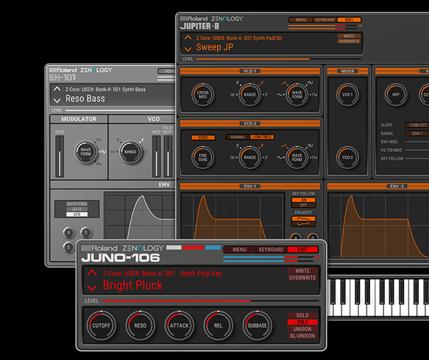429x360 pixels.
Task: Select LFO mode in SH-101 ENV
Action: click(x=77, y=214)
